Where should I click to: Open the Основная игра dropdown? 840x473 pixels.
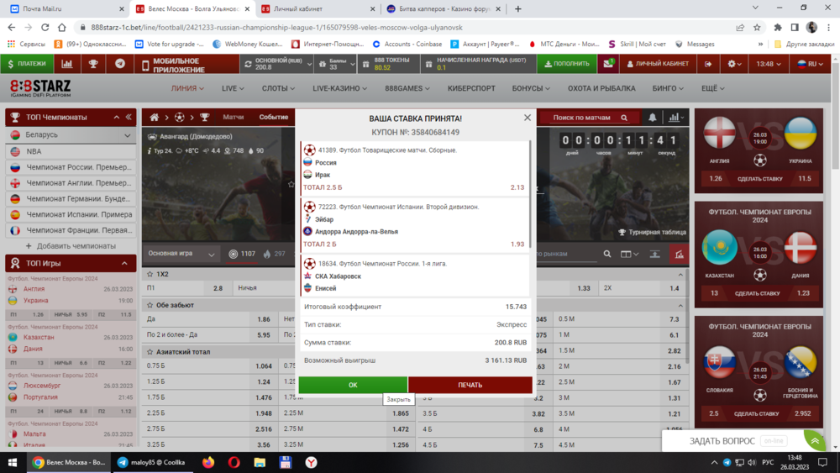click(181, 254)
